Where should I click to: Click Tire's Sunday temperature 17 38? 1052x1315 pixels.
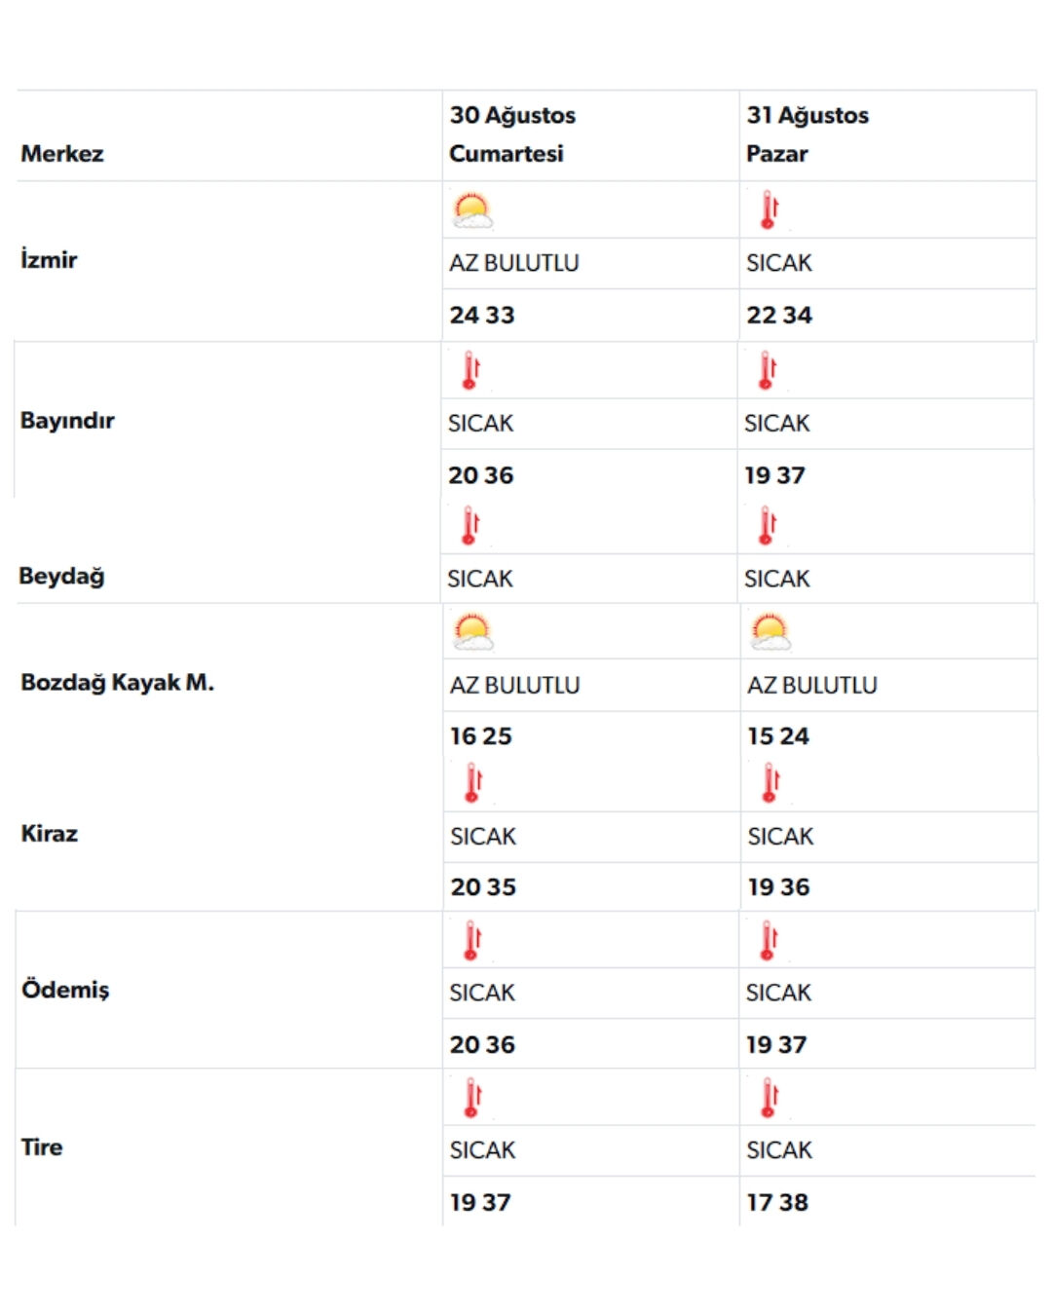click(777, 1203)
